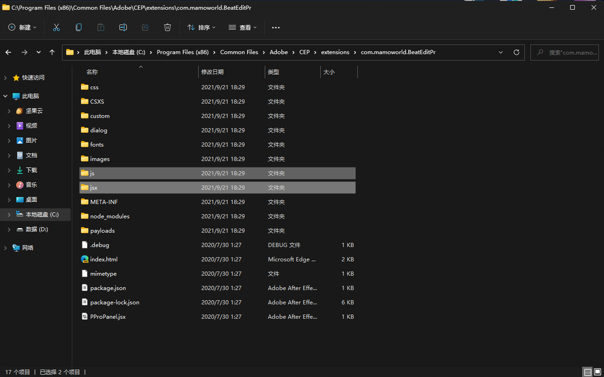604x377 pixels.
Task: Click the Paste icon in toolbar
Action: coord(100,27)
